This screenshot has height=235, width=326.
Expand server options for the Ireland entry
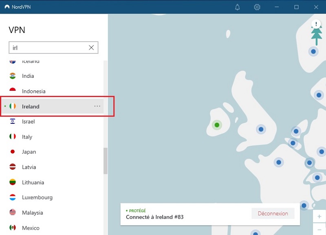[97, 106]
